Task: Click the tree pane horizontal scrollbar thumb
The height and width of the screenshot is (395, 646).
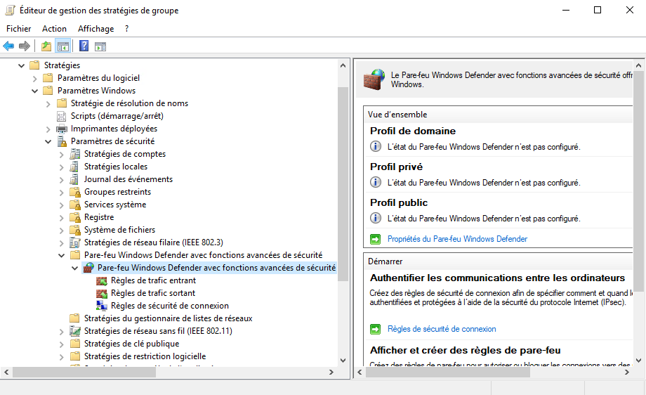Action: point(84,372)
